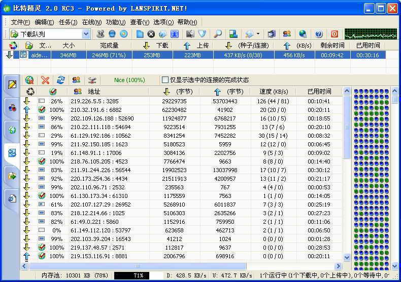The image size is (401, 282).
Task: Click the shield icon in main toolbar
Action: [202, 34]
